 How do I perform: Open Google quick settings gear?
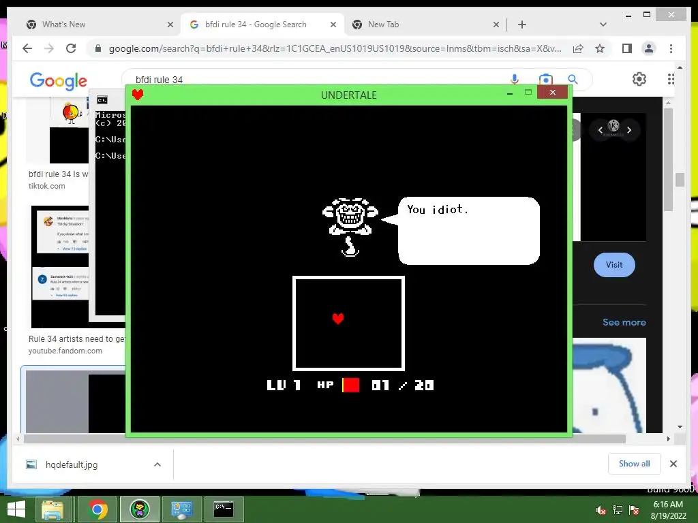[x=639, y=79]
